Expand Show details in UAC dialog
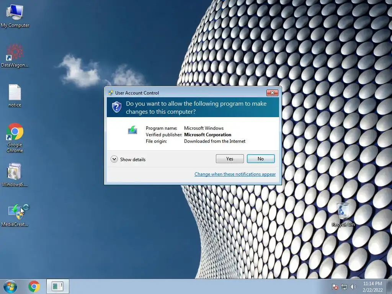Image resolution: width=392 pixels, height=294 pixels. tap(128, 159)
